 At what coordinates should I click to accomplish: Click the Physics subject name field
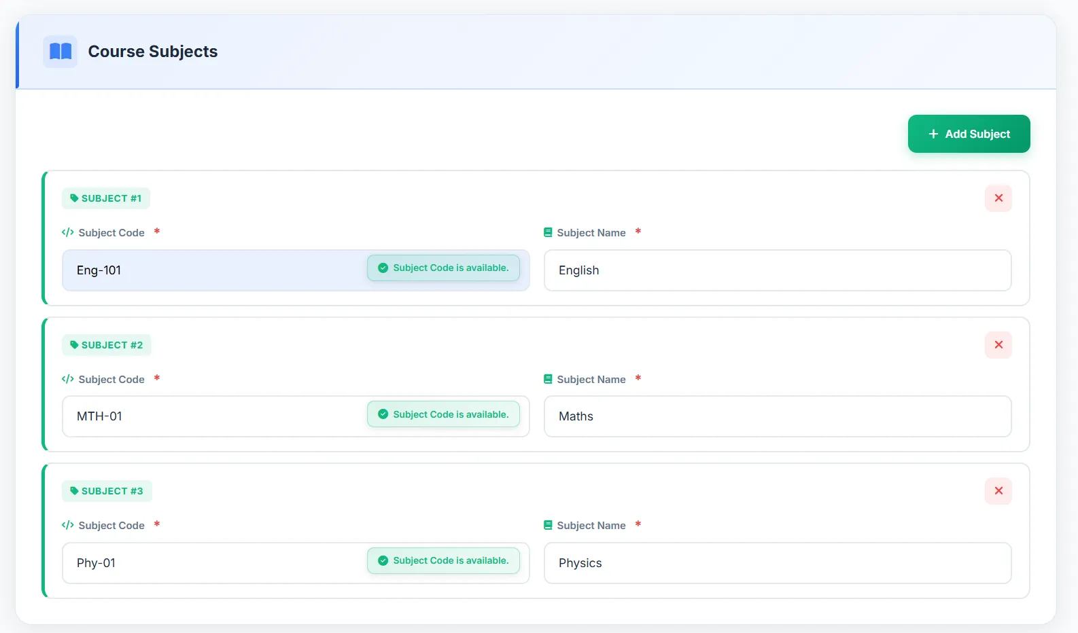click(x=777, y=563)
